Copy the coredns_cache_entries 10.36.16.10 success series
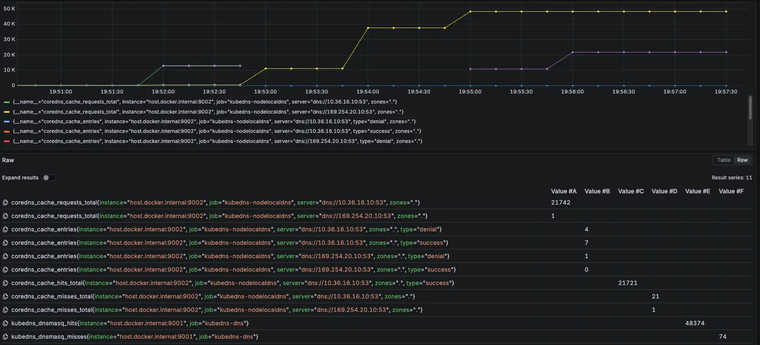Viewport: 760px width, 345px height. tap(5, 243)
